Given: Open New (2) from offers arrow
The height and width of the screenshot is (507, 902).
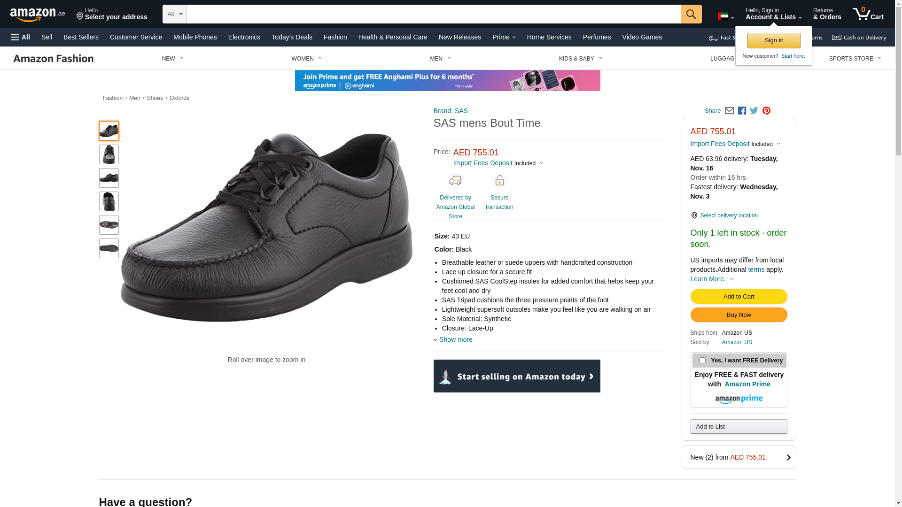Looking at the screenshot, I should (x=788, y=458).
